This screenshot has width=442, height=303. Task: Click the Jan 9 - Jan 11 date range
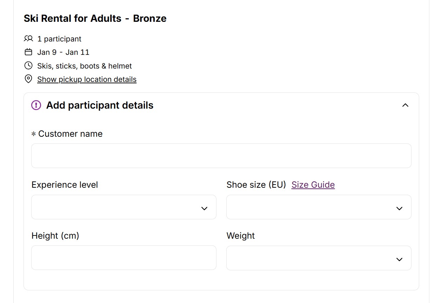click(x=63, y=52)
